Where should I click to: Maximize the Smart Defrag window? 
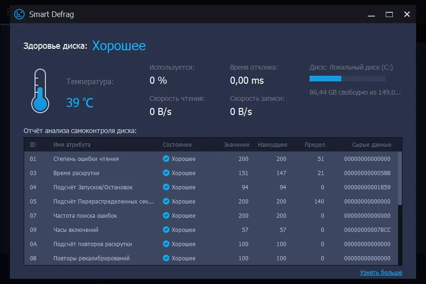(x=389, y=14)
